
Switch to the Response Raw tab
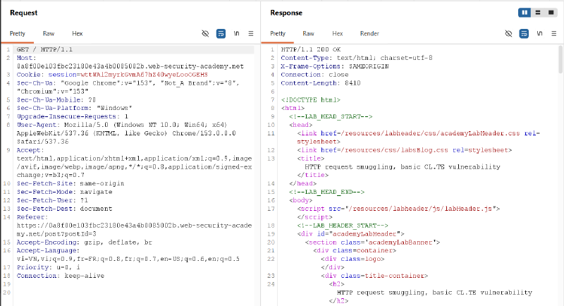pos(308,33)
